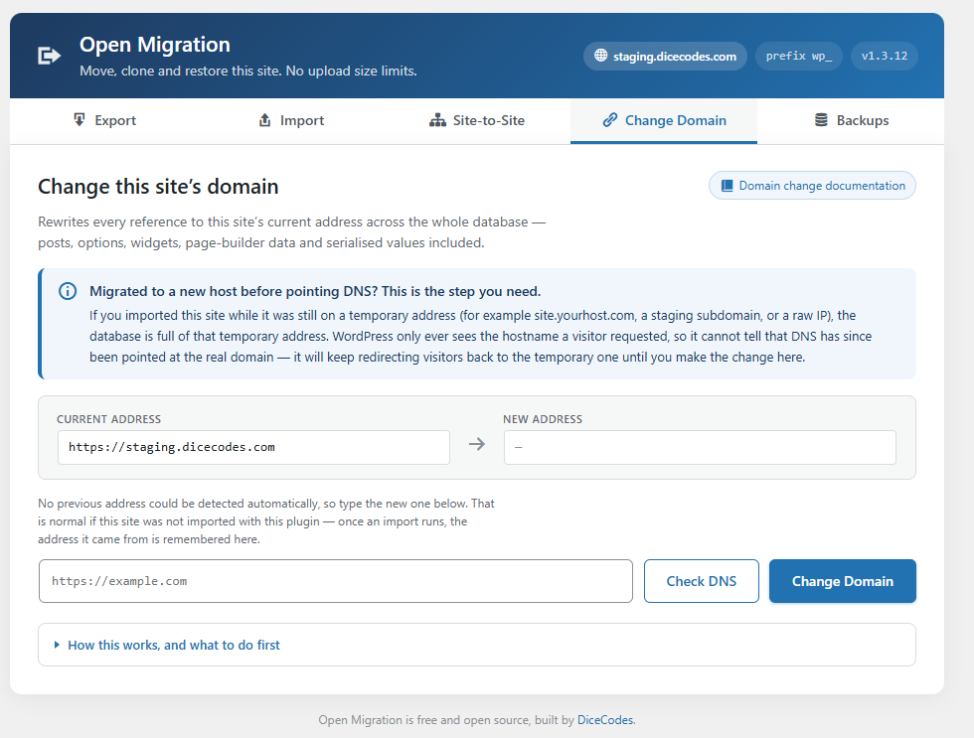
Task: Follow the DiceCodes footer link
Action: click(605, 720)
